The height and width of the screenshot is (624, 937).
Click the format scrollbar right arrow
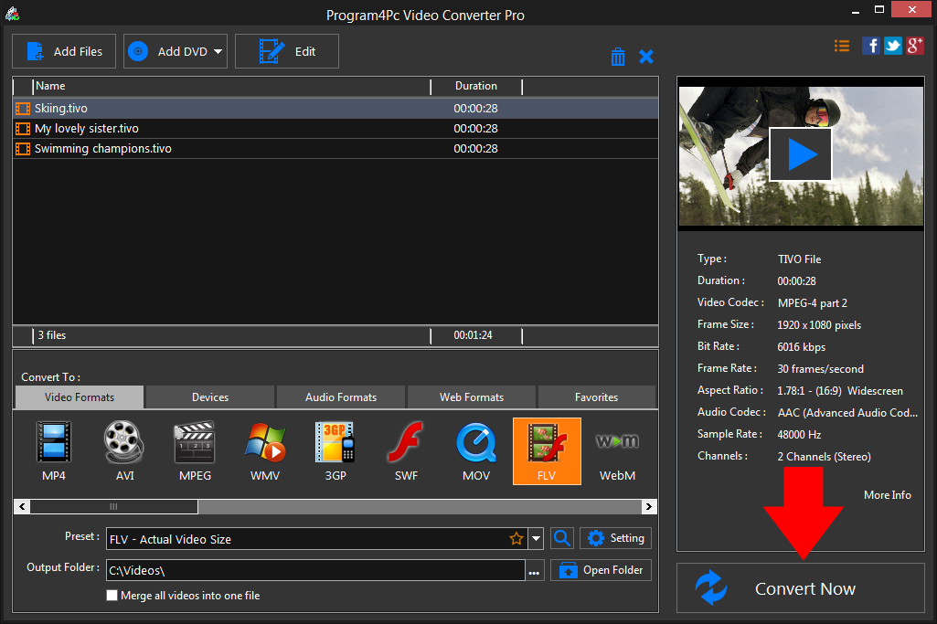[x=649, y=507]
